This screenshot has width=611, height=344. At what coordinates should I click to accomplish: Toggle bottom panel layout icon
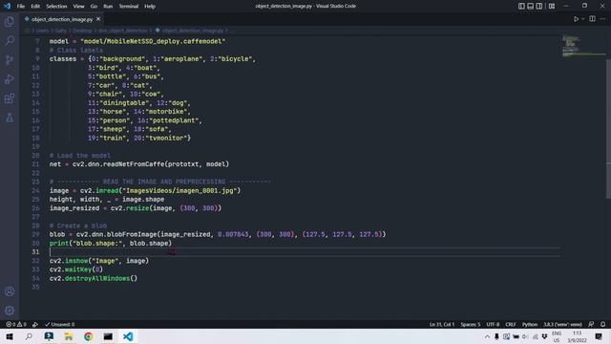click(x=531, y=6)
